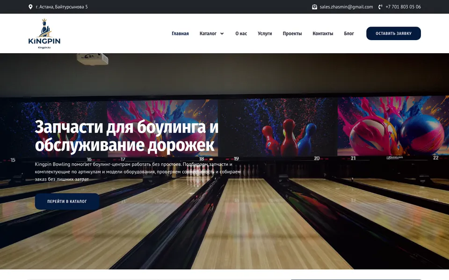Go to the О нас page

[x=241, y=34]
